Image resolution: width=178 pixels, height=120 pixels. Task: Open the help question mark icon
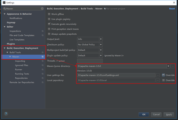6,114
